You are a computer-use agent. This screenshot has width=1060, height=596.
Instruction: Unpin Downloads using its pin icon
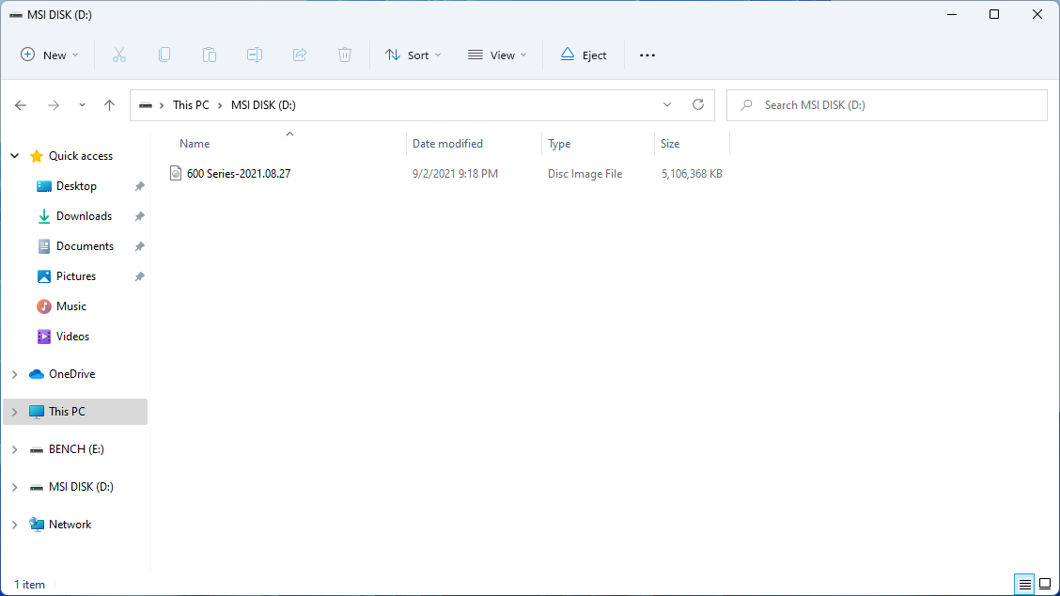tap(140, 216)
